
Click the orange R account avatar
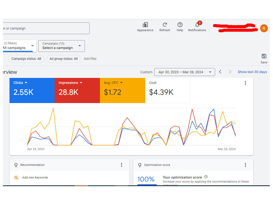(x=264, y=28)
